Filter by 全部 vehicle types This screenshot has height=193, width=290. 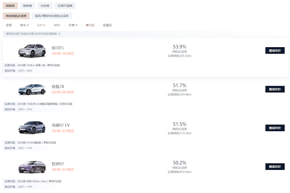click(x=9, y=25)
